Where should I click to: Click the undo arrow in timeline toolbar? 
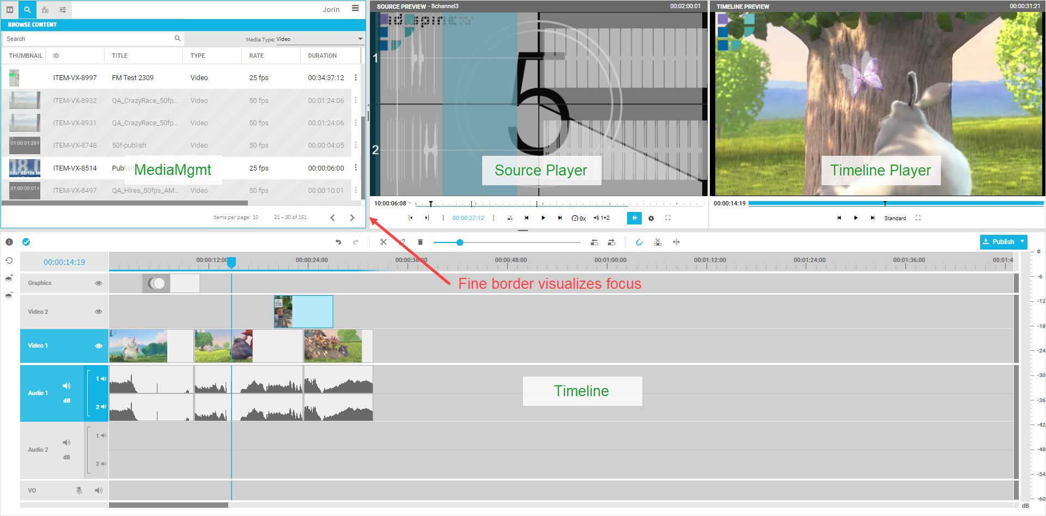pyautogui.click(x=338, y=242)
